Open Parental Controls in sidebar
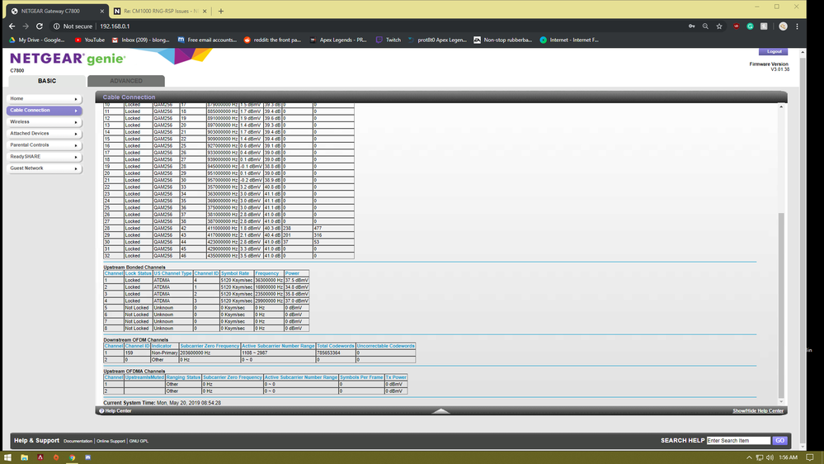Image resolution: width=824 pixels, height=464 pixels. coord(45,145)
